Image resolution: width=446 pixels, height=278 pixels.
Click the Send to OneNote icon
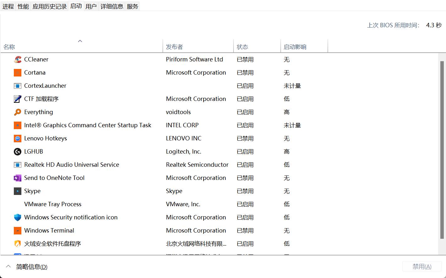click(x=18, y=178)
